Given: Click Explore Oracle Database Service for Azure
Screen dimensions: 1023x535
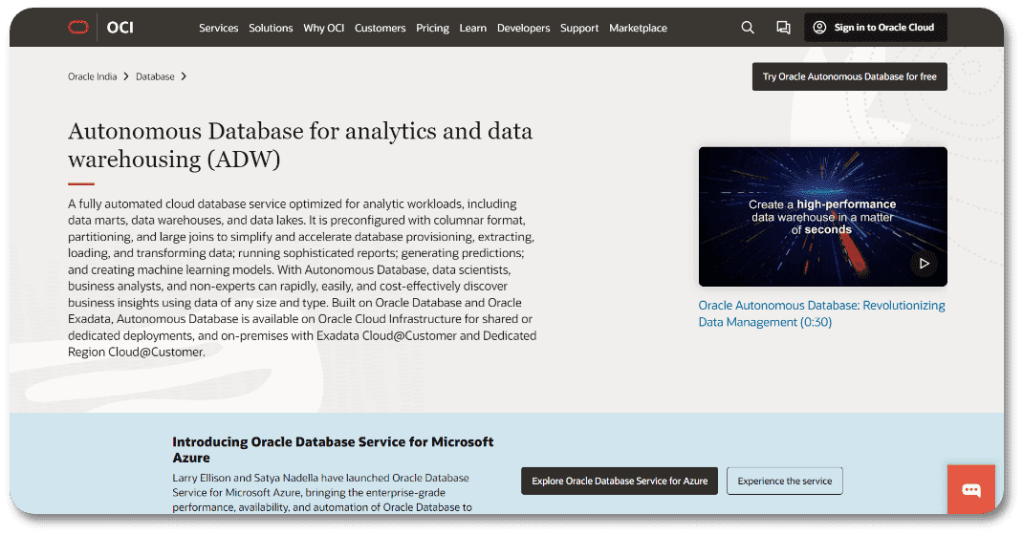Looking at the screenshot, I should point(620,481).
